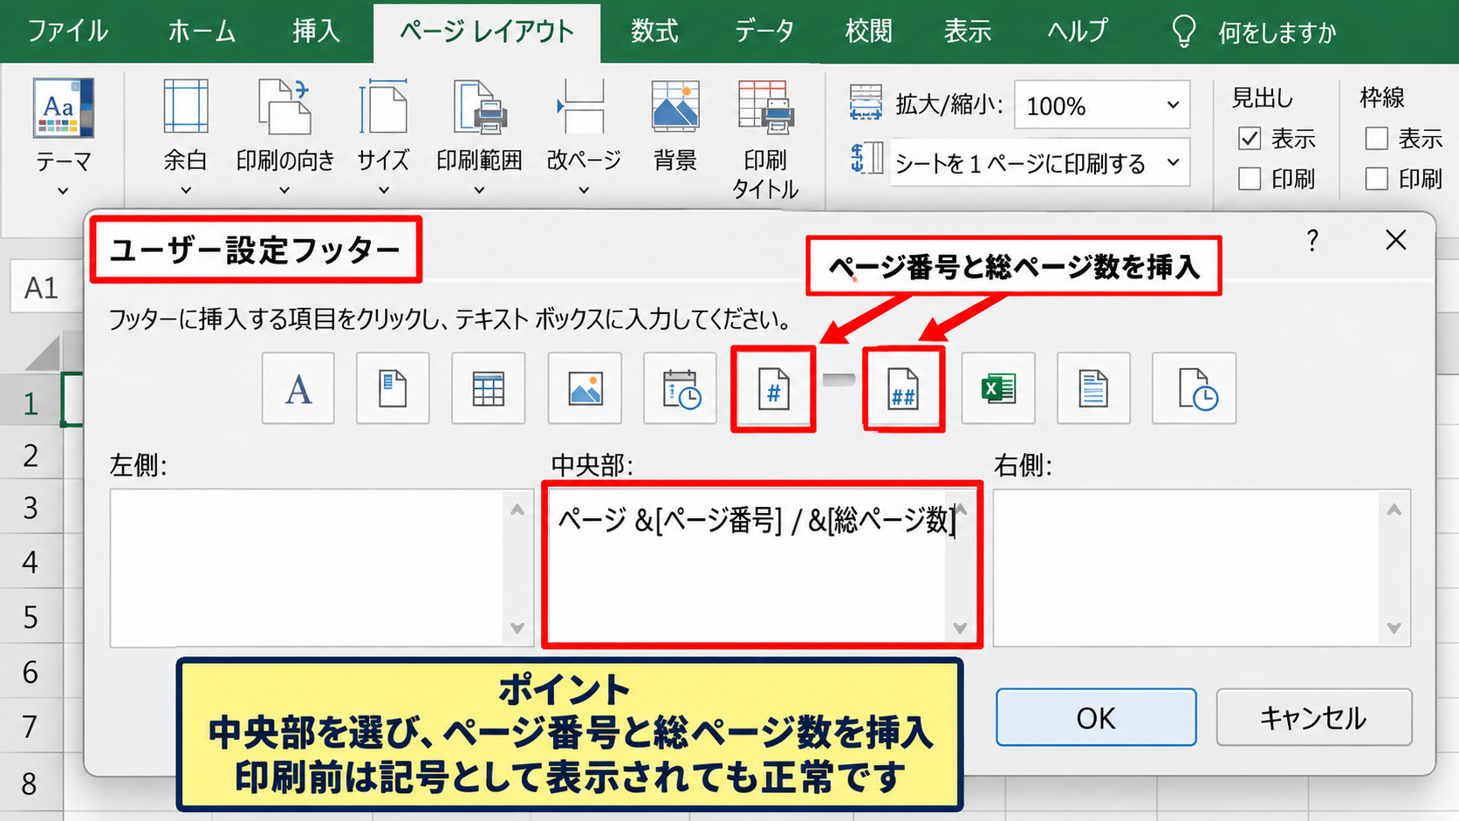Toggle 見出し 印刷 checkbox

pyautogui.click(x=1250, y=179)
